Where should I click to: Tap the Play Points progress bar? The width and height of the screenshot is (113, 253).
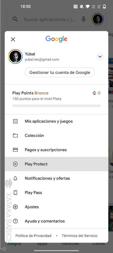click(56, 106)
